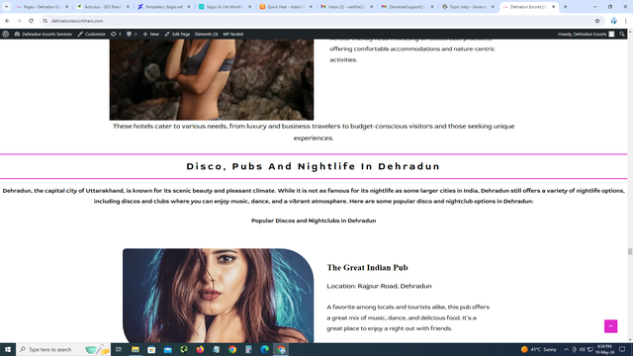Open the WordPress logo menu
This screenshot has height=356, width=633.
[6, 34]
